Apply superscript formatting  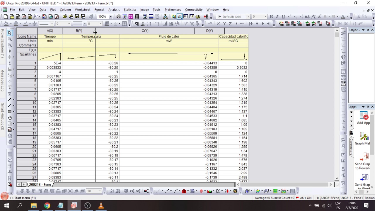pos(289,17)
